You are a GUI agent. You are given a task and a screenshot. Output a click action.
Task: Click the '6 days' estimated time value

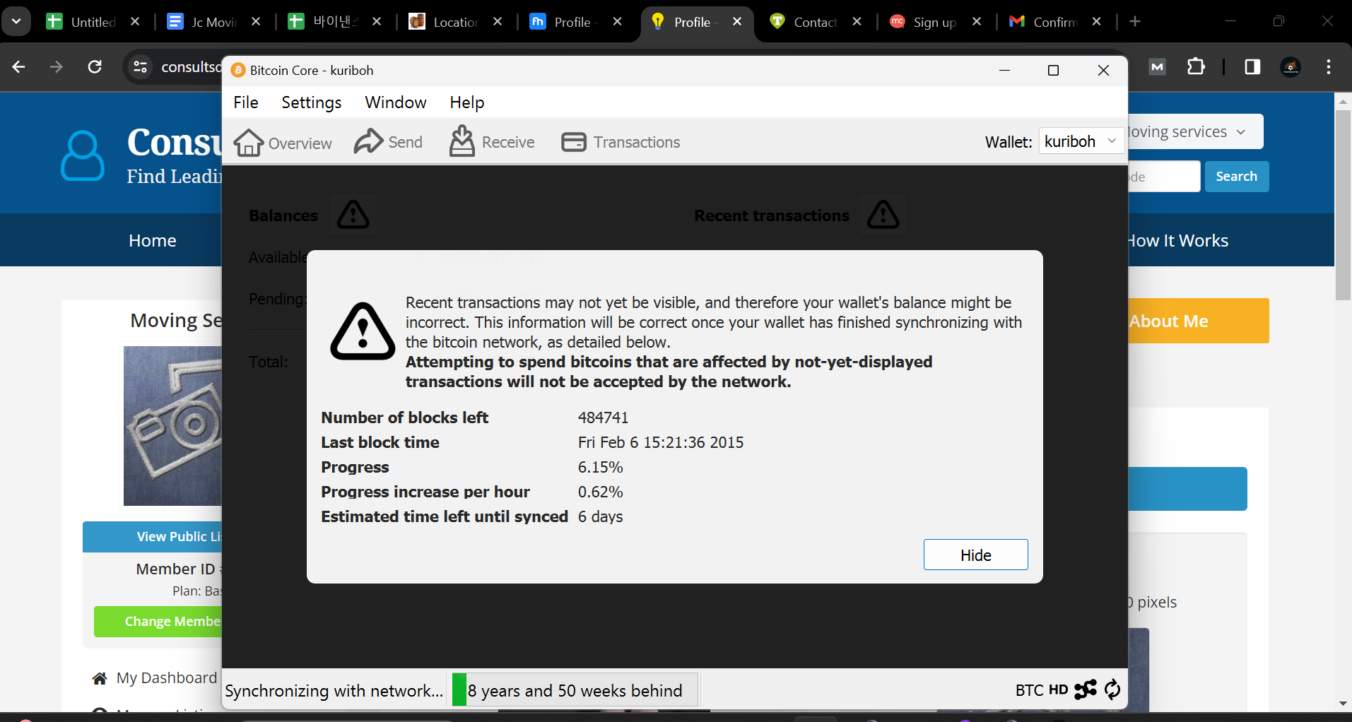tap(600, 516)
